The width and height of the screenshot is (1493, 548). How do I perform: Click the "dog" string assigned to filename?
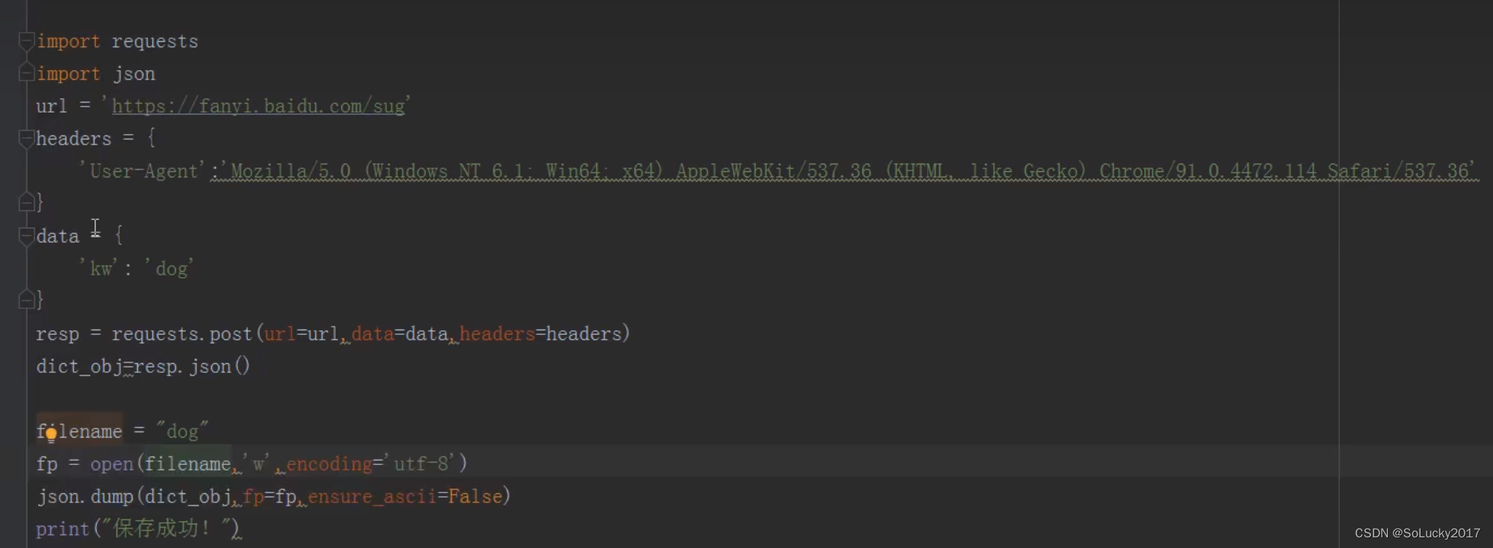click(182, 432)
